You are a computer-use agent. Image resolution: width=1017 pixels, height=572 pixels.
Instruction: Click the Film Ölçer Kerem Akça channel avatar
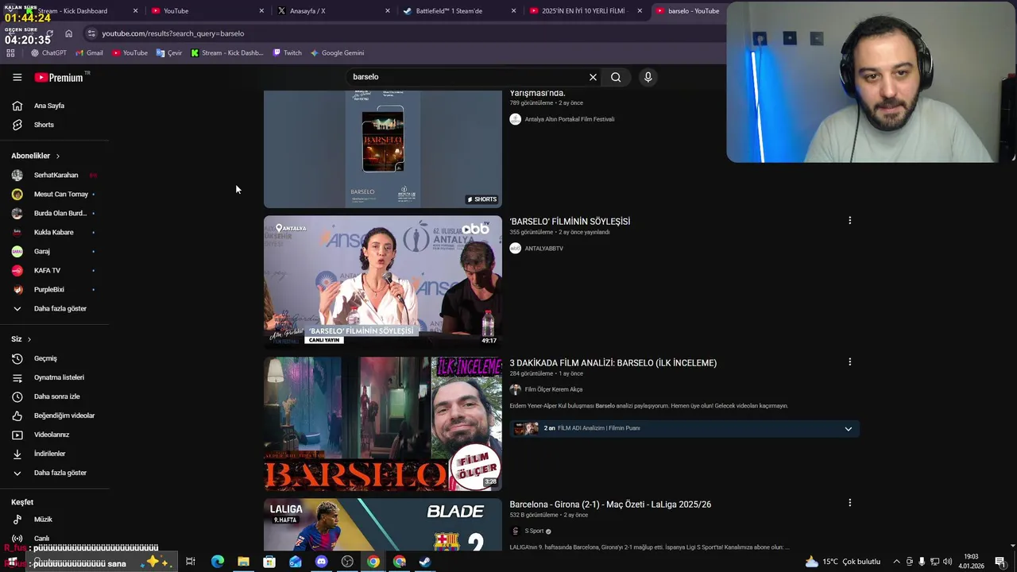click(x=515, y=389)
